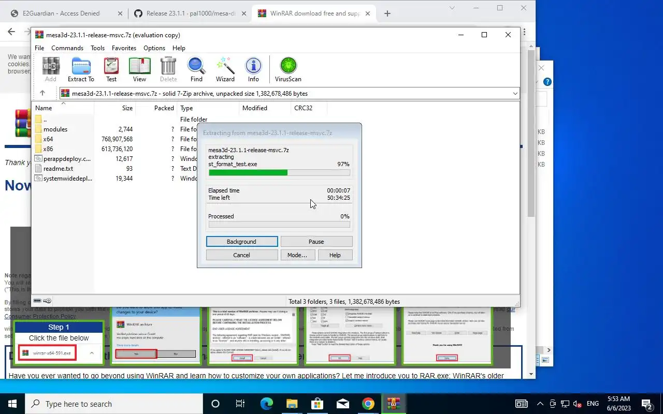The width and height of the screenshot is (663, 414).
Task: Click the Test archive toolbar icon
Action: pos(111,69)
